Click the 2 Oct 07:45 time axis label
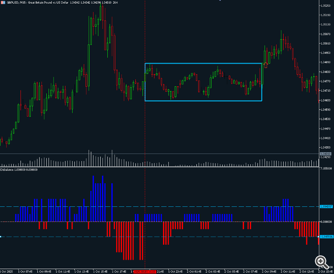The image size is (334, 274). 250,272
